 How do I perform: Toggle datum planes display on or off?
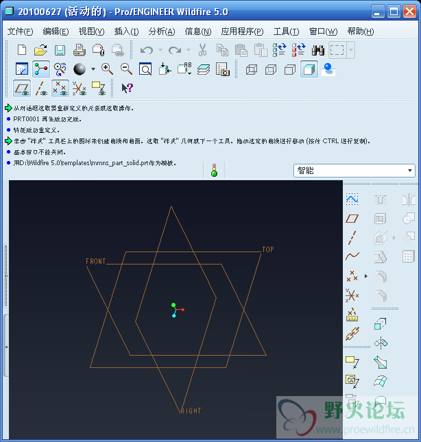22,88
